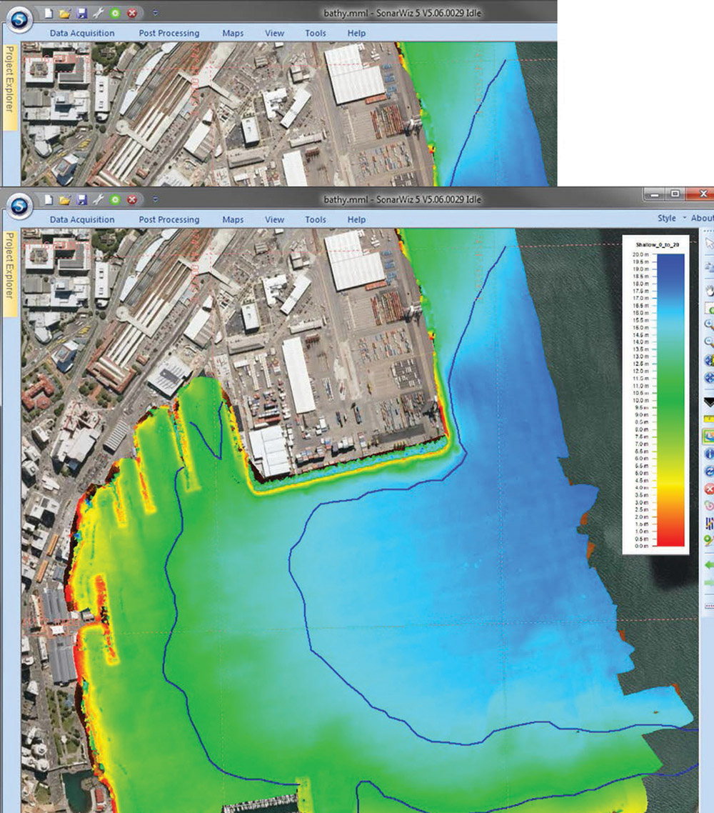714x813 pixels.
Task: Open Post Processing menu in lower window
Action: pyautogui.click(x=169, y=220)
